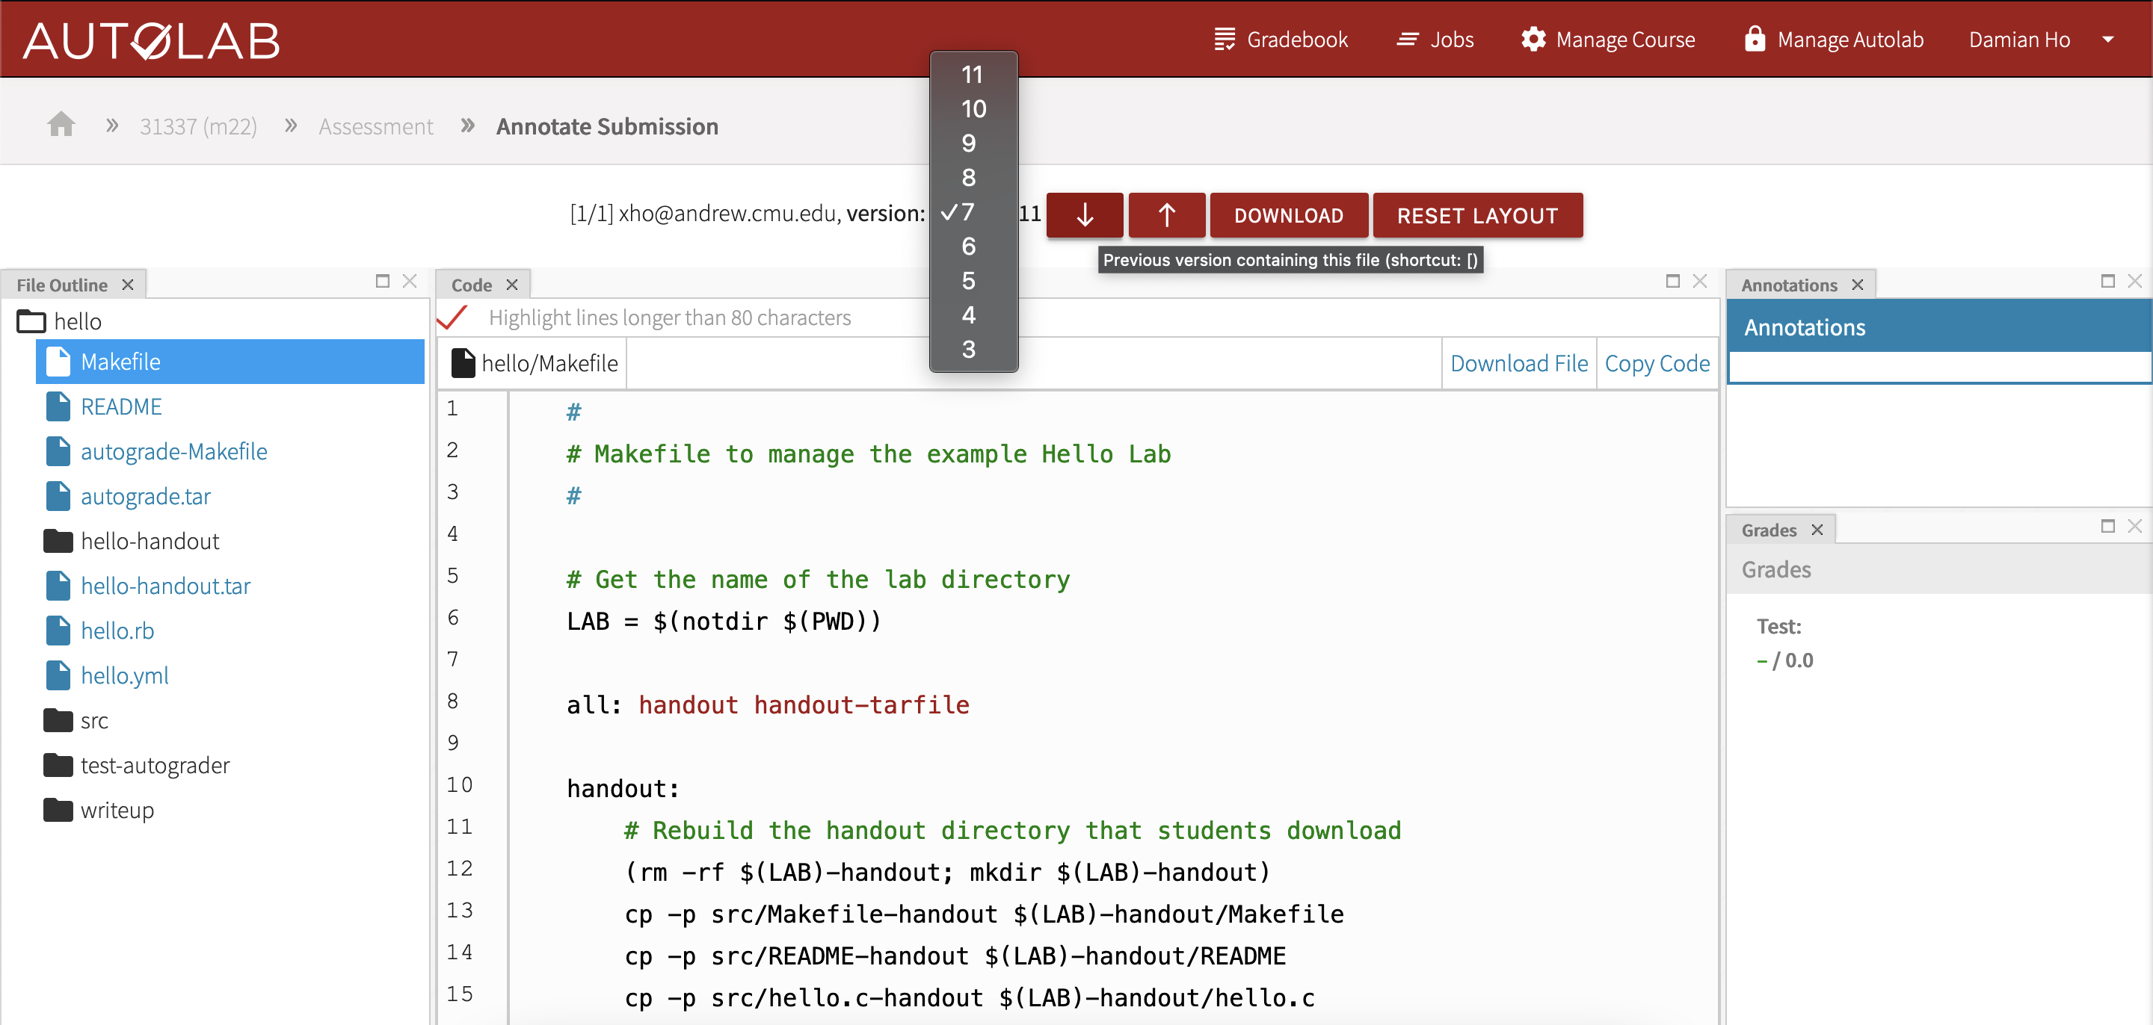This screenshot has height=1025, width=2153.
Task: Close the Code tab
Action: [512, 285]
